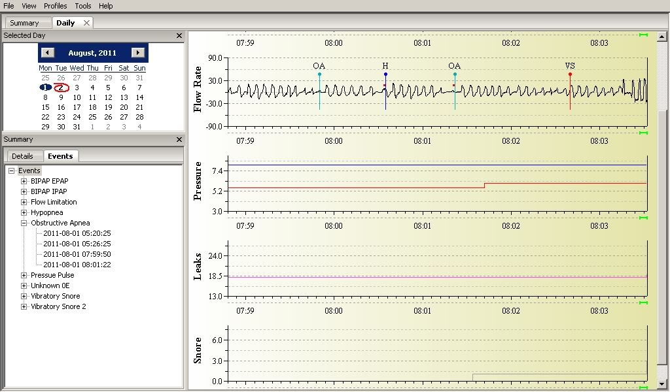670x392 pixels.
Task: Click the H hypopnea marker on Flow Rate
Action: click(x=385, y=74)
